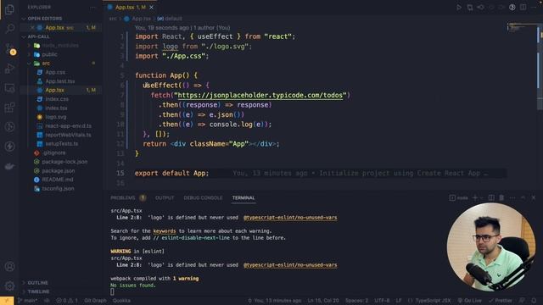Click main branch in status bar
The width and height of the screenshot is (543, 305).
[x=27, y=301]
